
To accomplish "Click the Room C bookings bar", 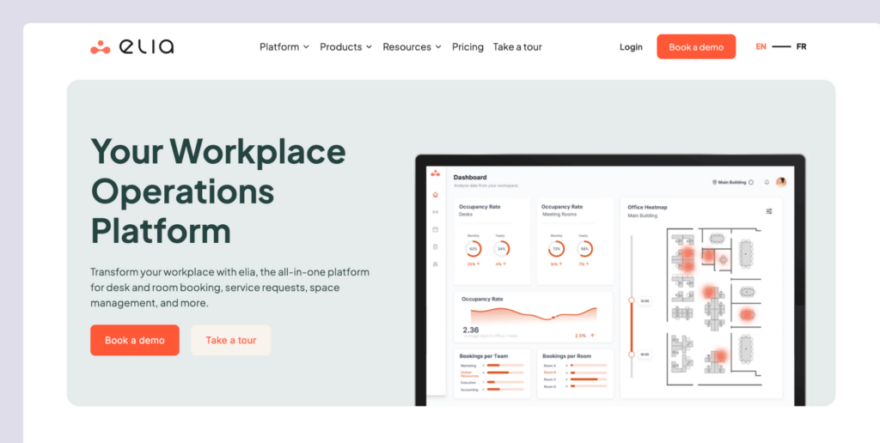I will coord(588,379).
